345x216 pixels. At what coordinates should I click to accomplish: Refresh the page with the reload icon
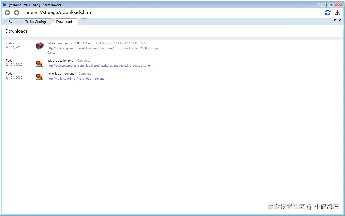pos(328,13)
